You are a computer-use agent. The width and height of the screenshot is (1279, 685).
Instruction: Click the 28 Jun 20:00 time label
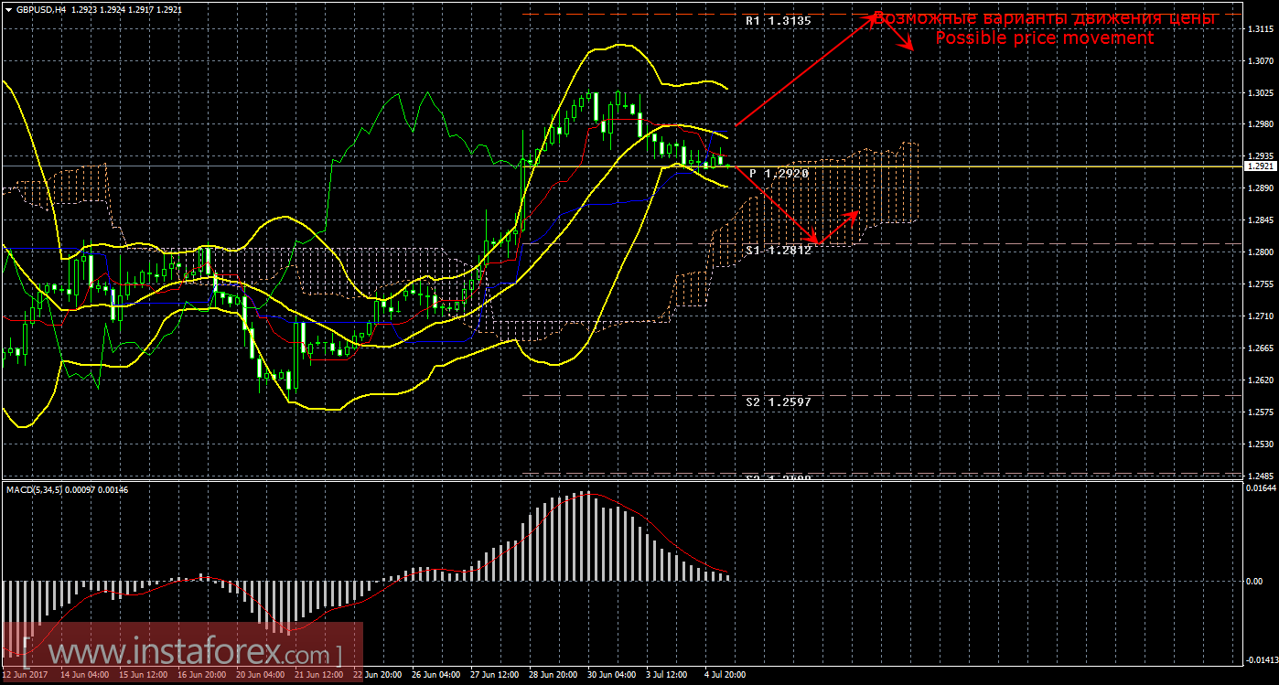554,675
